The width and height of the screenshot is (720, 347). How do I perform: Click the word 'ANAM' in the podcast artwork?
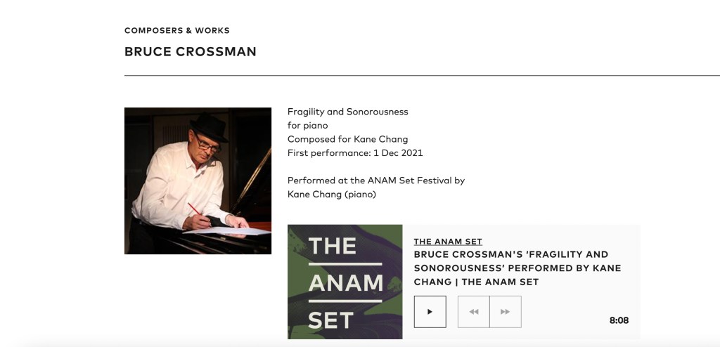345,284
